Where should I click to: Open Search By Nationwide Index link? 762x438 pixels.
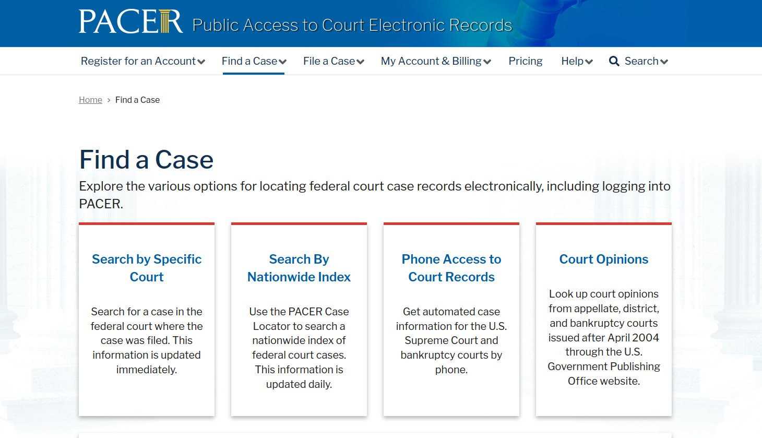coord(299,268)
